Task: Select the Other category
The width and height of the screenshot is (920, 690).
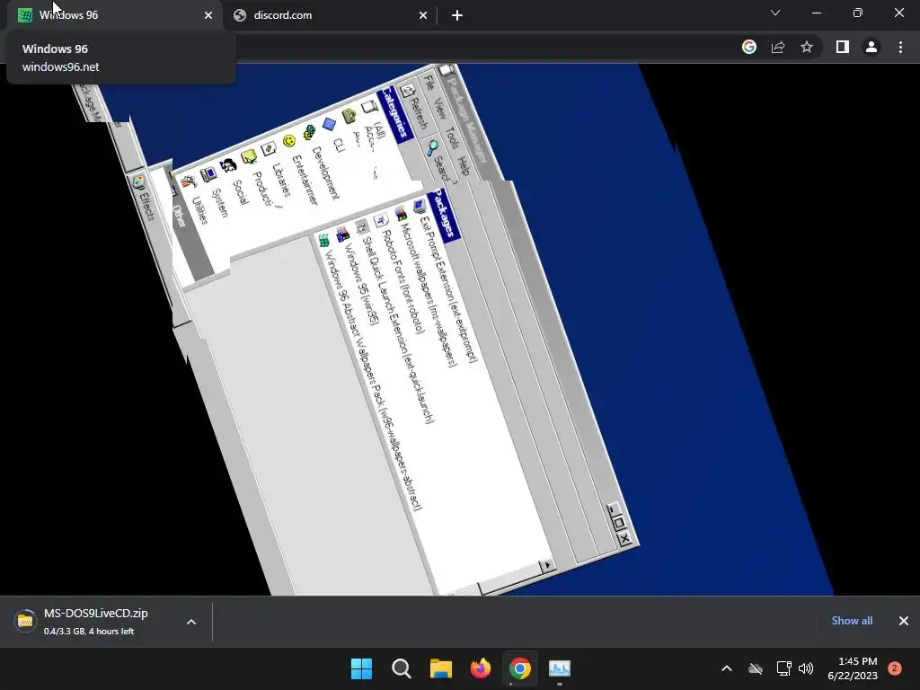Action: 180,216
